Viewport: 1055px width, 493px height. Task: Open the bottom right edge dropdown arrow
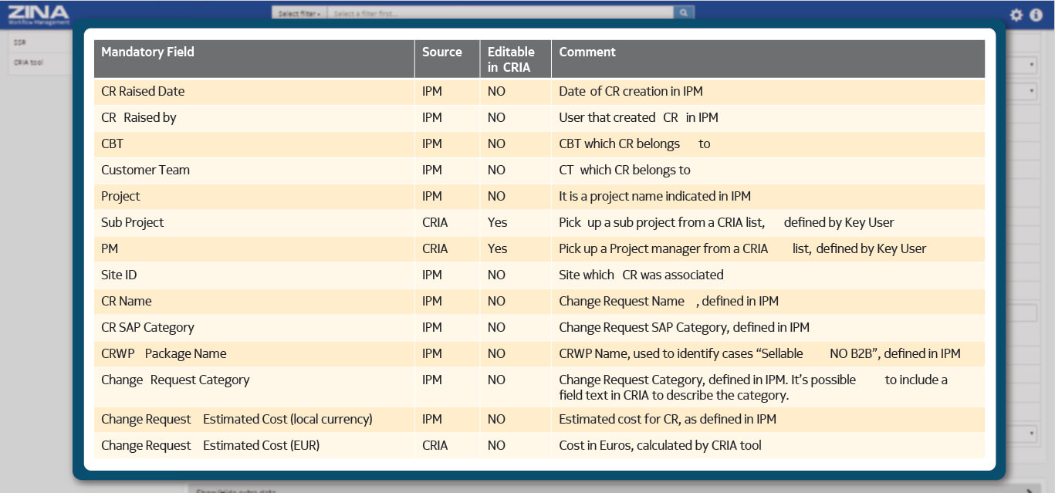(1032, 434)
